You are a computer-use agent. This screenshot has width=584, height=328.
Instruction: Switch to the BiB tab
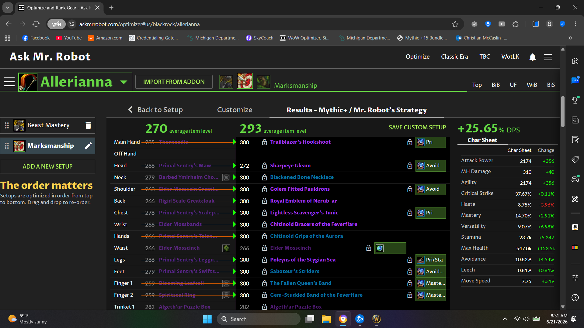[495, 85]
